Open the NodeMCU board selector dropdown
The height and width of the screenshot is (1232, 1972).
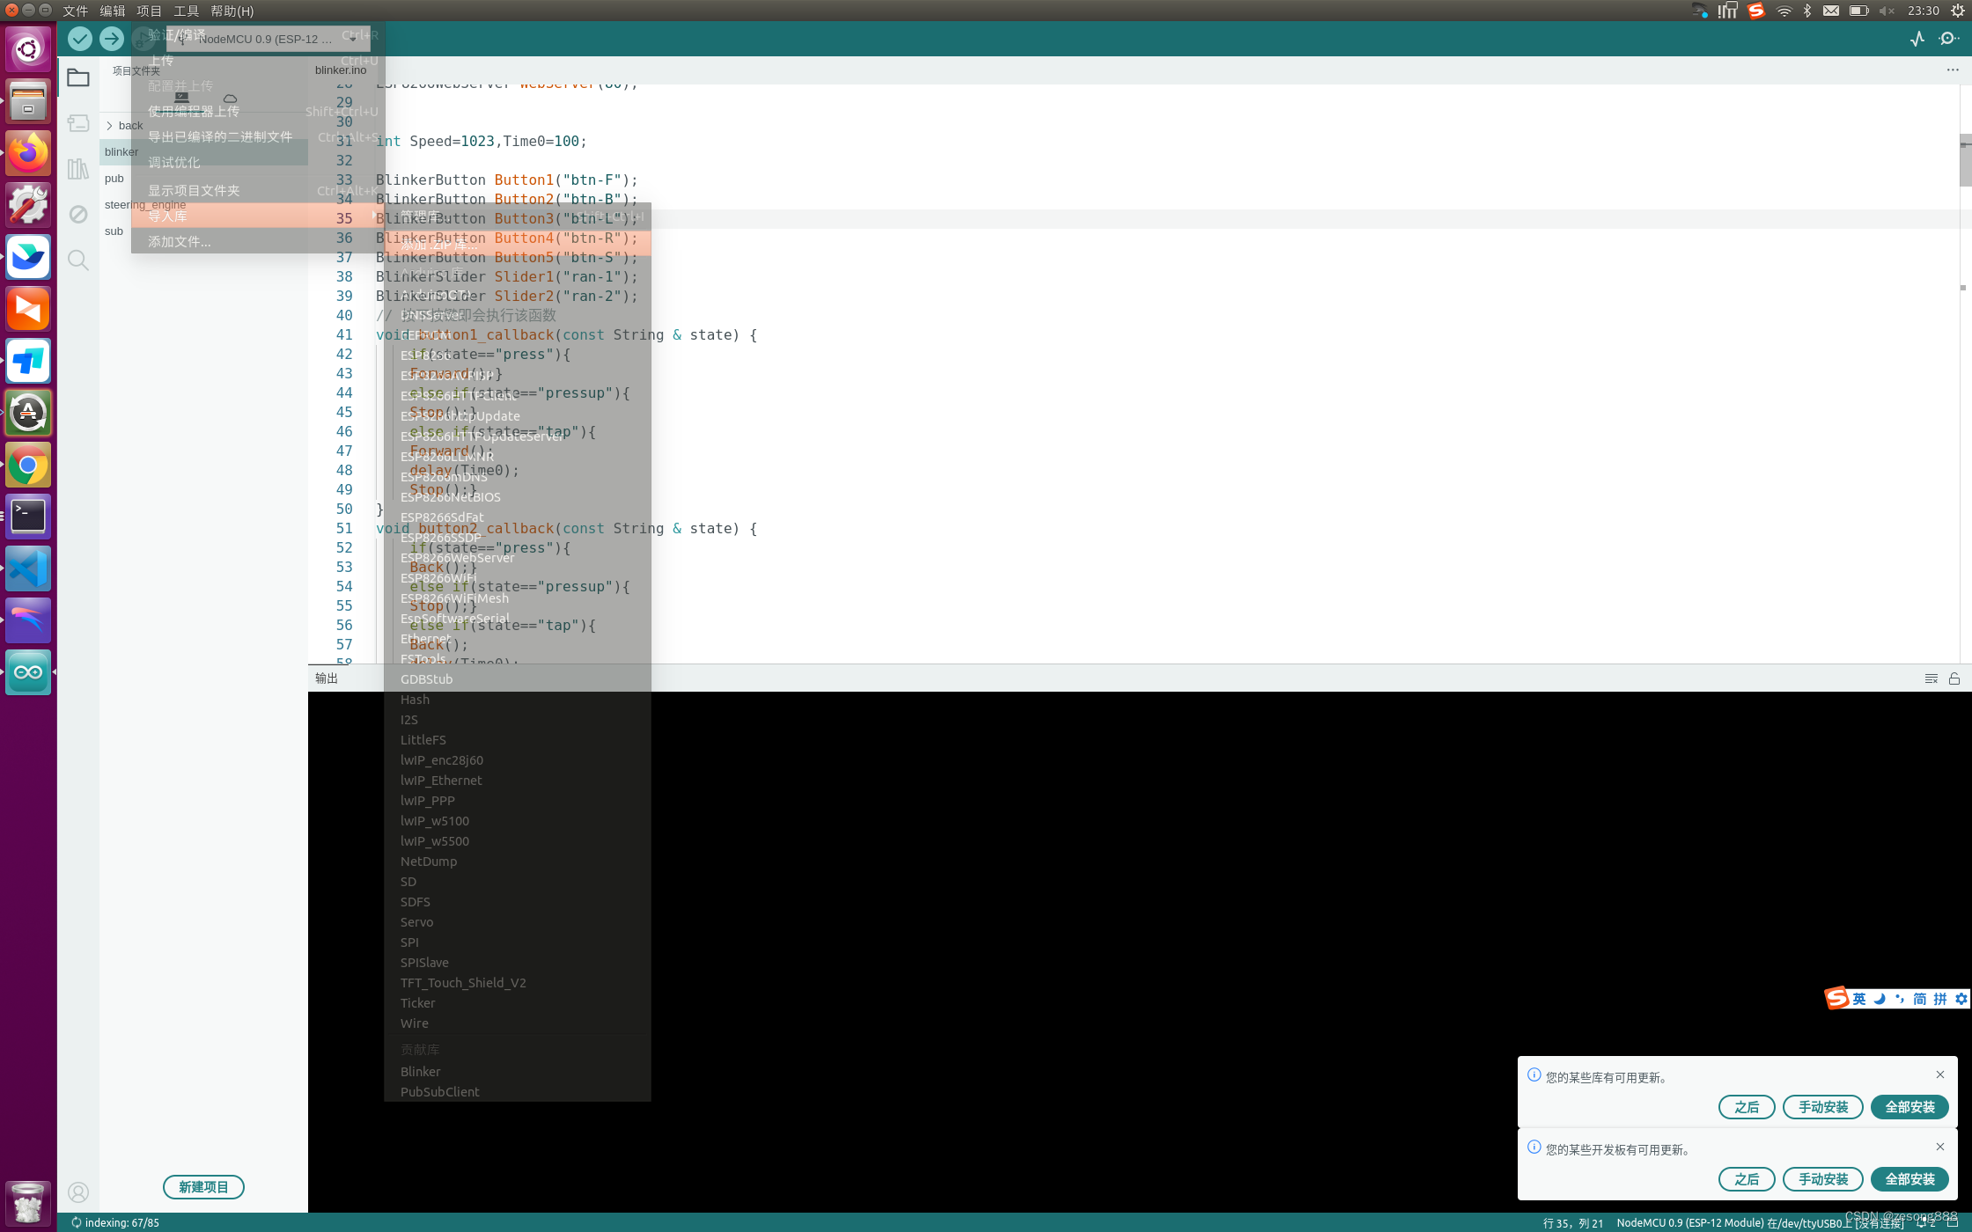(268, 39)
